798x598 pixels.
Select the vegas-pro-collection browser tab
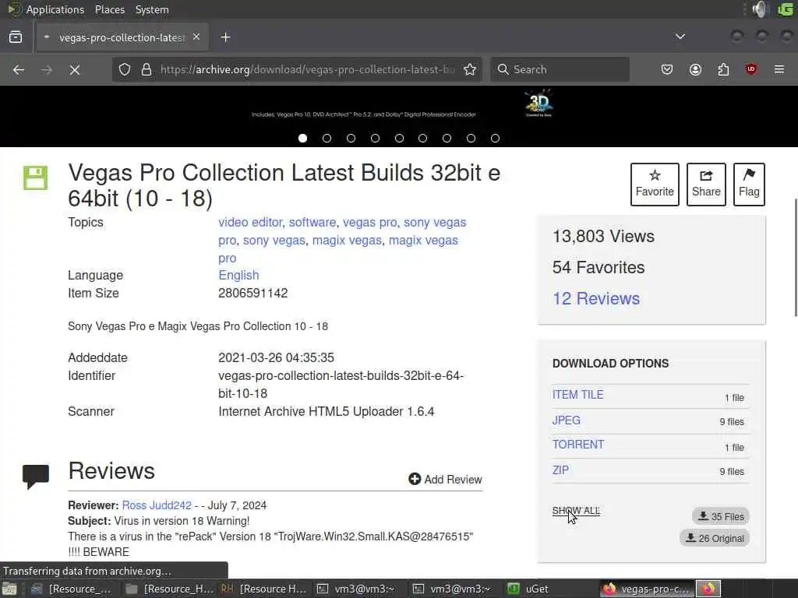tap(122, 37)
